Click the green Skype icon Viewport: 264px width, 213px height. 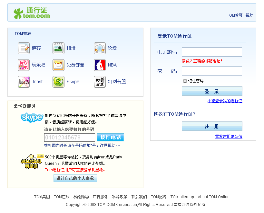(58, 82)
